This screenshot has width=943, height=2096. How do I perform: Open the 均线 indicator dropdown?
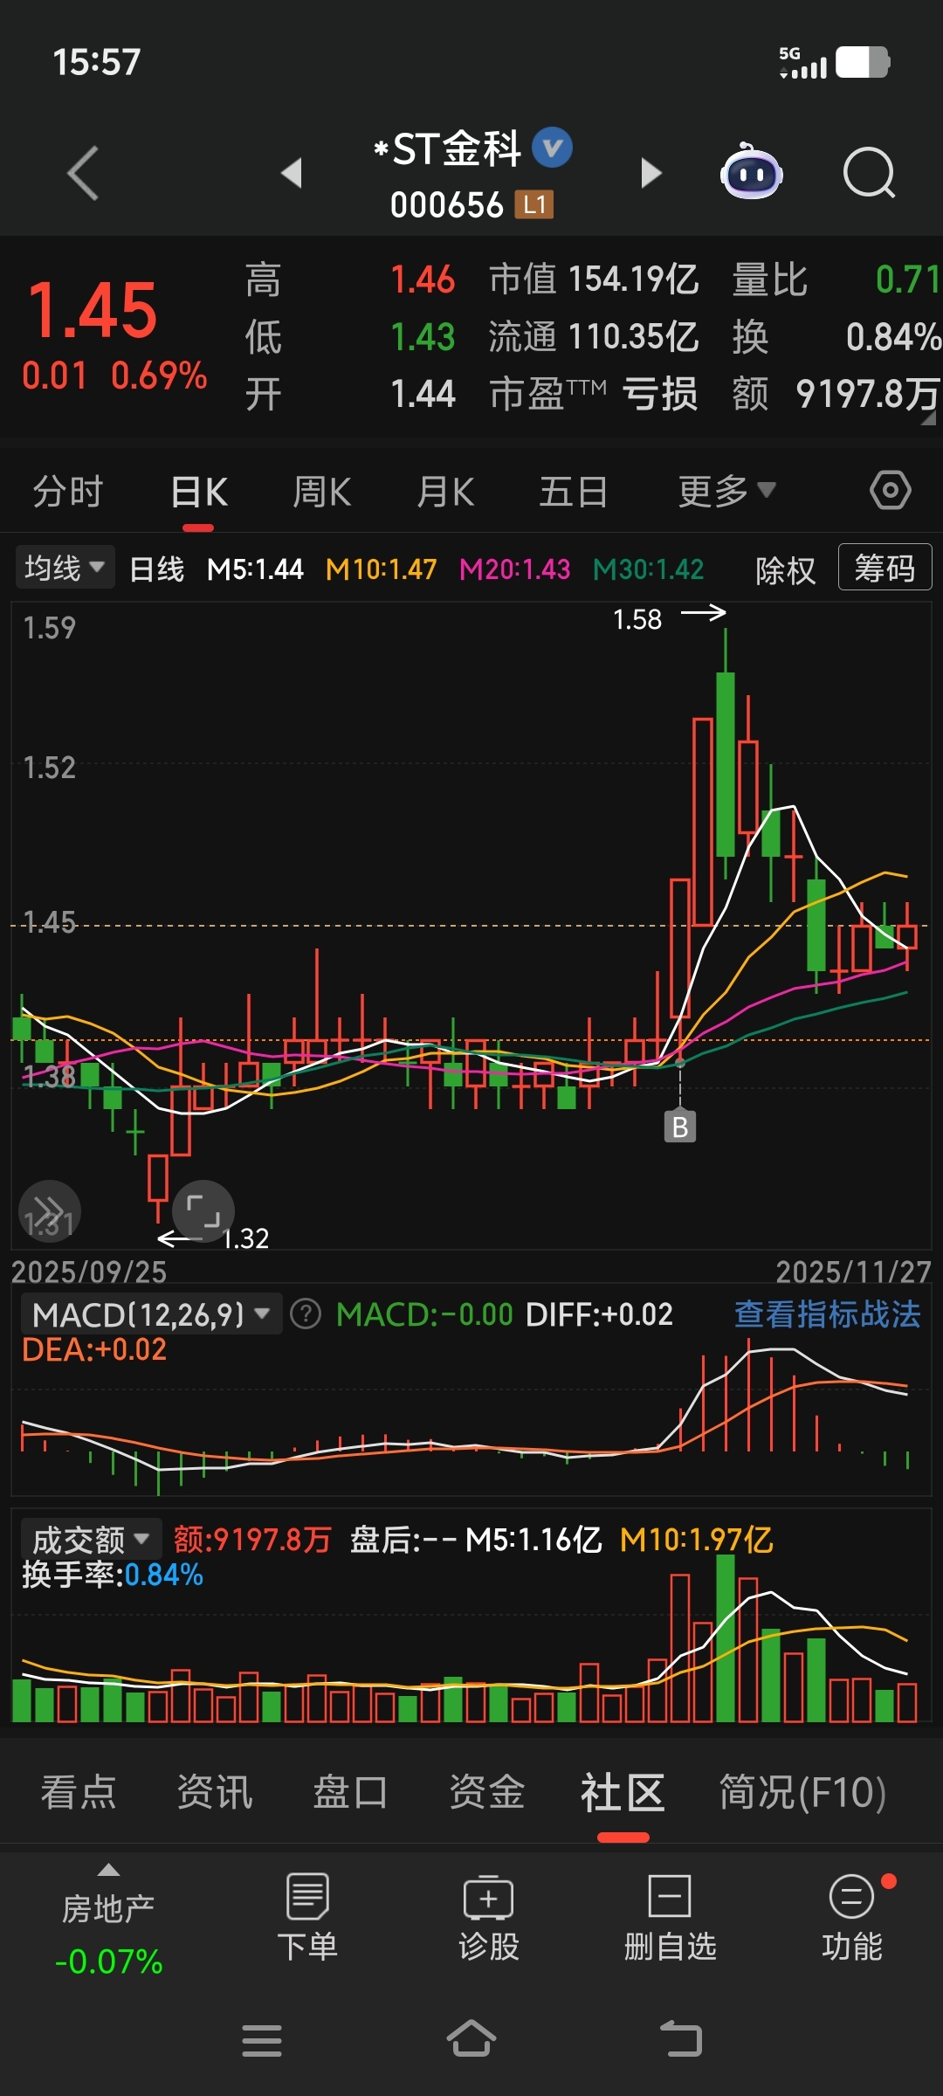[x=65, y=569]
